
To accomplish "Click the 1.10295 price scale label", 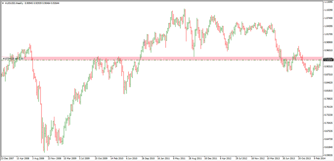I will (328, 10).
